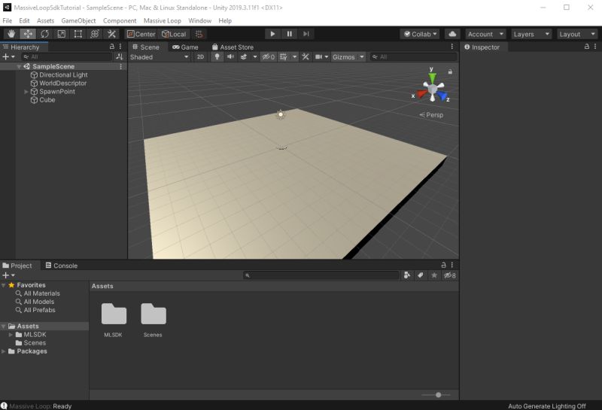This screenshot has width=602, height=410.
Task: Toggle hidden objects visibility counter
Action: [x=269, y=57]
